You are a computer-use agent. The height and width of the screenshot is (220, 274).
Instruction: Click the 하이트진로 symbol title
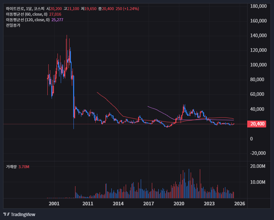[x=15, y=9]
